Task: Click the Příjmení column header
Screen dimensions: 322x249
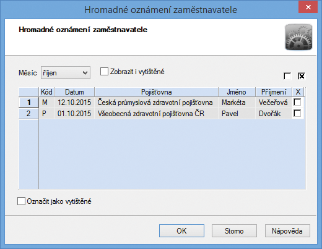Action: click(274, 92)
